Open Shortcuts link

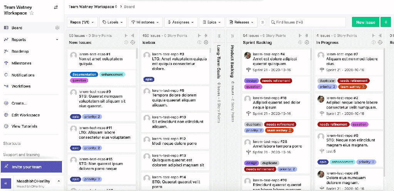pos(12,143)
